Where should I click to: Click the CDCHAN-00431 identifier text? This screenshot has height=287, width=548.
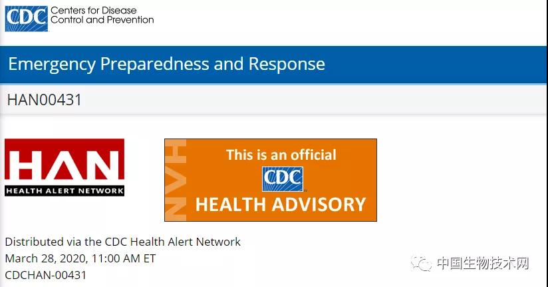pyautogui.click(x=45, y=275)
